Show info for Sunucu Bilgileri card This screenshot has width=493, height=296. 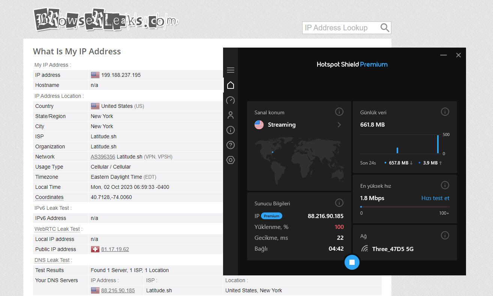pos(339,203)
